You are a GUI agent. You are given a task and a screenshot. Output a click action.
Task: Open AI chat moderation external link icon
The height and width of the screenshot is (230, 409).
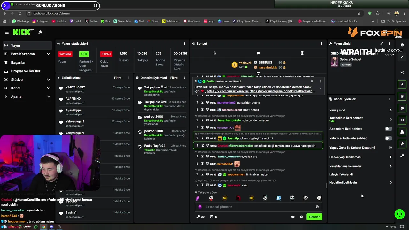click(x=390, y=148)
